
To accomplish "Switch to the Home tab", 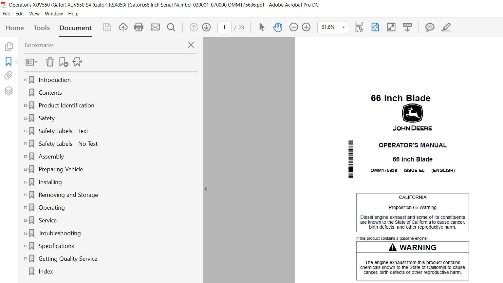I will (x=15, y=28).
